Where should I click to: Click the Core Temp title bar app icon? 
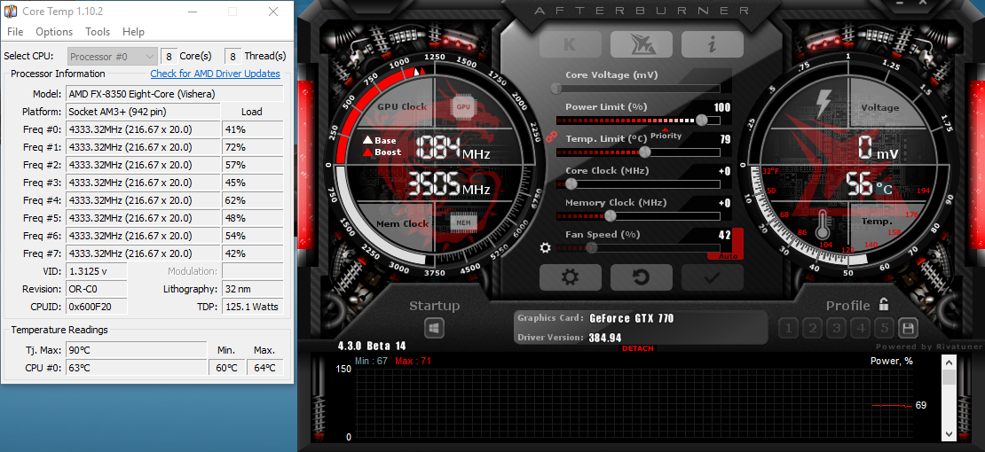(11, 12)
